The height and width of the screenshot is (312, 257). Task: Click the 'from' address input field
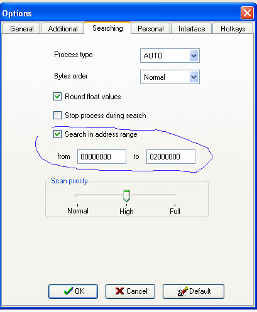[x=102, y=156]
